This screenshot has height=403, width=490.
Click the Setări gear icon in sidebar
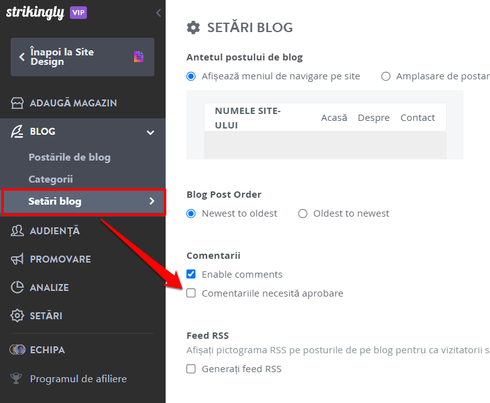17,315
